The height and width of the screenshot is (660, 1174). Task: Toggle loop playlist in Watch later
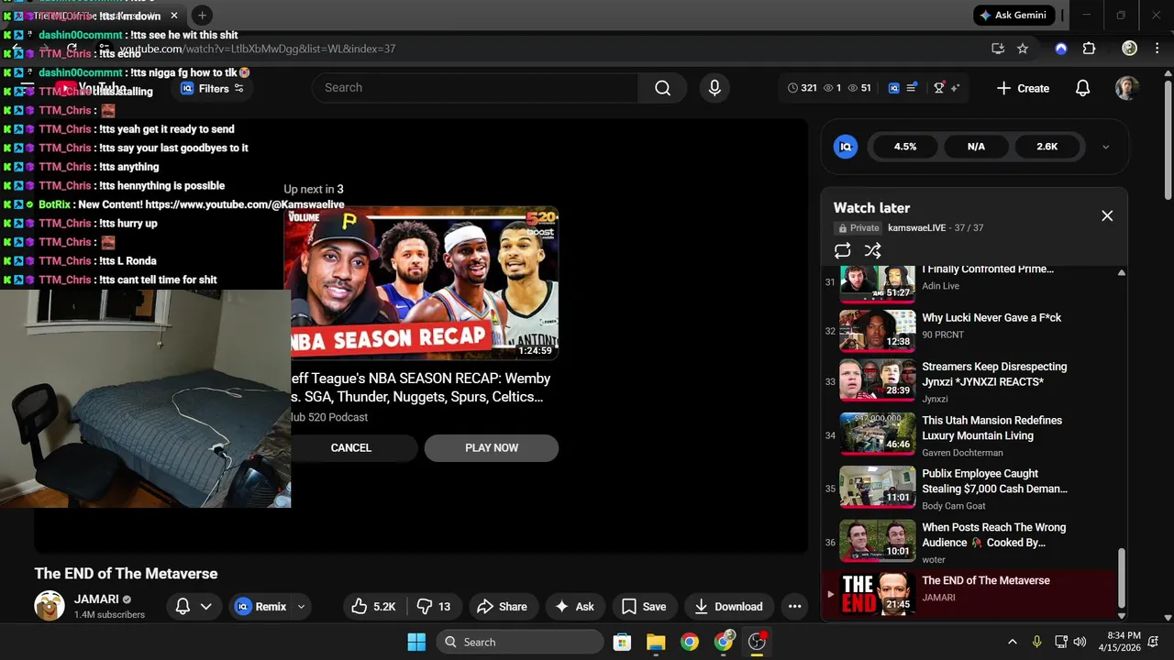click(x=842, y=250)
